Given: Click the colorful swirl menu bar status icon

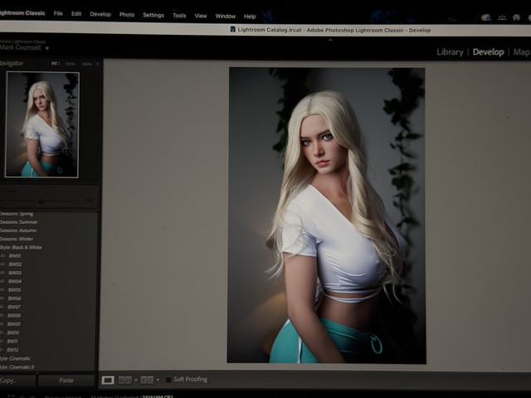Looking at the screenshot, I should 486,17.
